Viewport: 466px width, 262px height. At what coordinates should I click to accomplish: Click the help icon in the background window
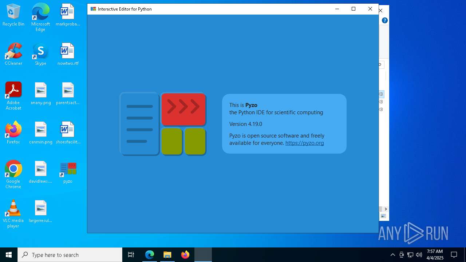(385, 20)
